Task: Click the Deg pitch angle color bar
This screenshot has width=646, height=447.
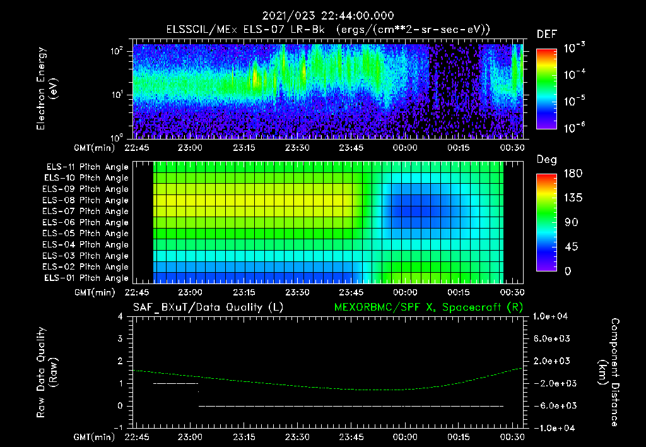Action: (546, 223)
